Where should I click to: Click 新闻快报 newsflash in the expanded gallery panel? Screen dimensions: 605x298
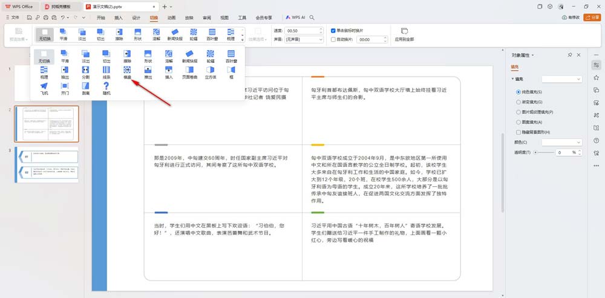(190, 56)
